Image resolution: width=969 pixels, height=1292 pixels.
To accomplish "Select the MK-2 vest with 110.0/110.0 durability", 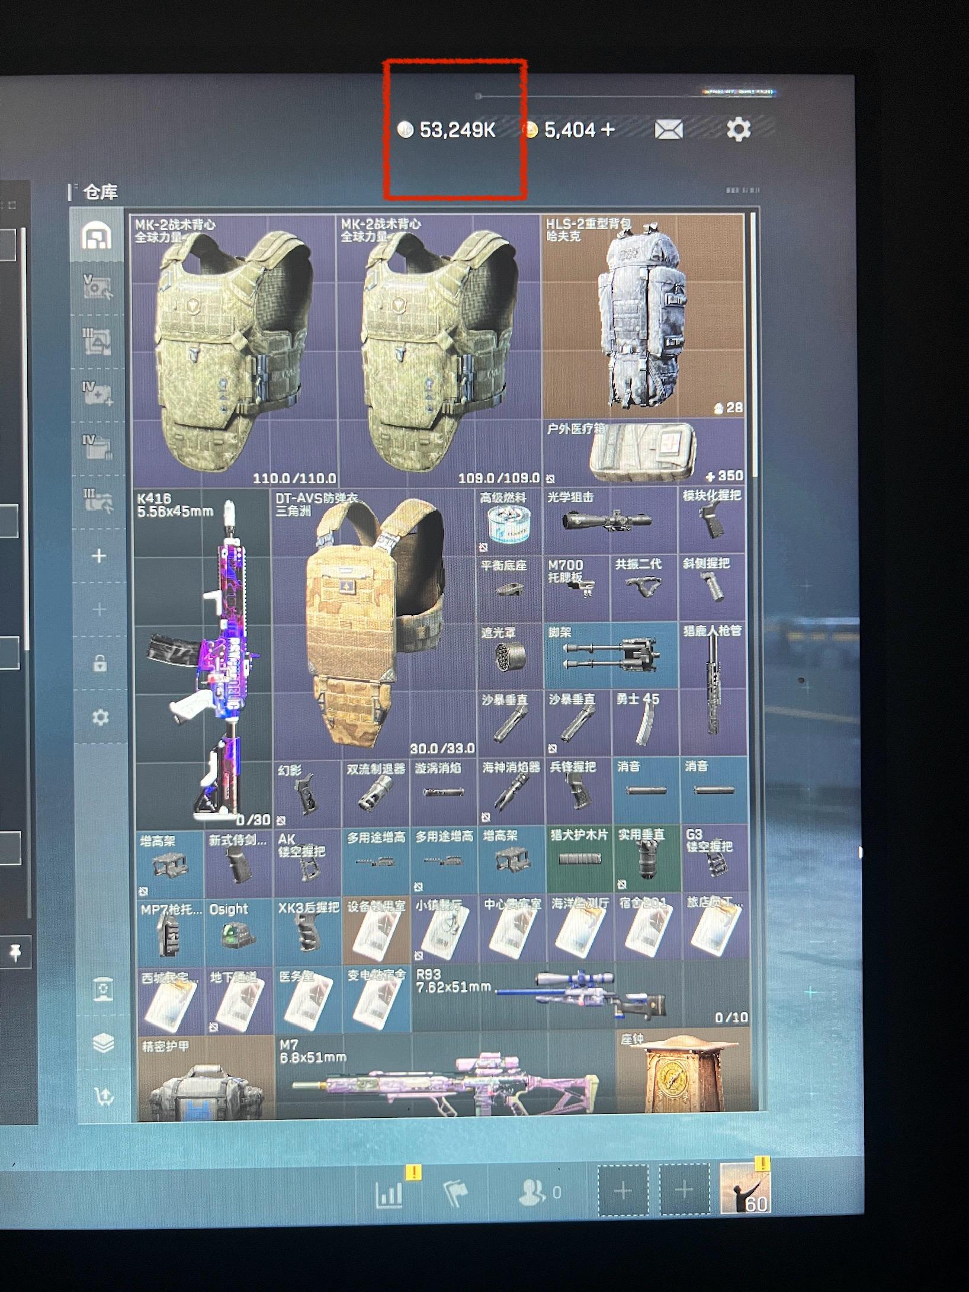I will click(x=235, y=351).
